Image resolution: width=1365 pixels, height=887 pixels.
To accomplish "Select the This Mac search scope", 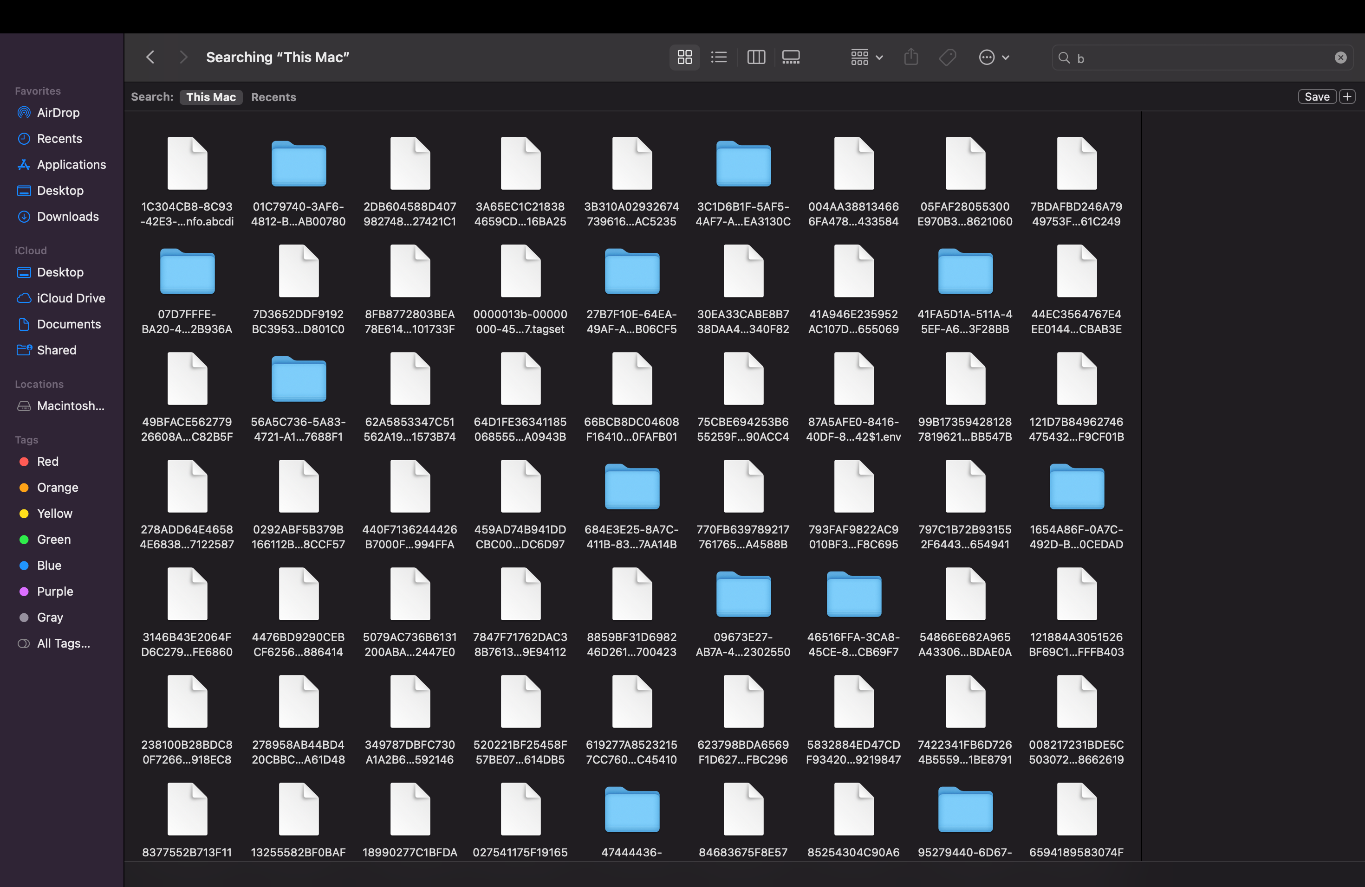I will point(210,97).
